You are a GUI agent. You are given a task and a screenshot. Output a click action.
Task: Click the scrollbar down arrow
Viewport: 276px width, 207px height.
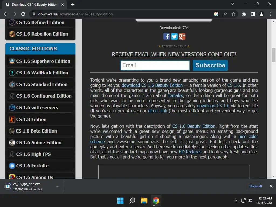pyautogui.click(x=274, y=176)
